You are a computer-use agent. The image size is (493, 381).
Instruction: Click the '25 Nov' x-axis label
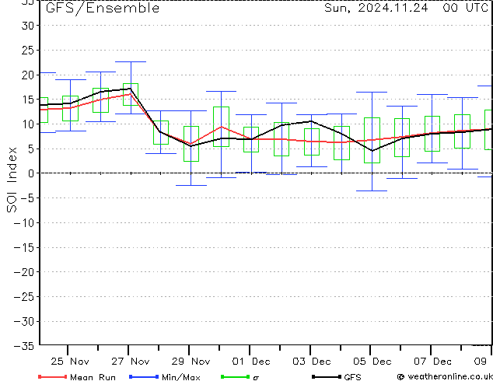70,362
